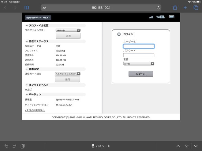Focus the パスワード input field
The height and width of the screenshot is (151, 202).
139,55
